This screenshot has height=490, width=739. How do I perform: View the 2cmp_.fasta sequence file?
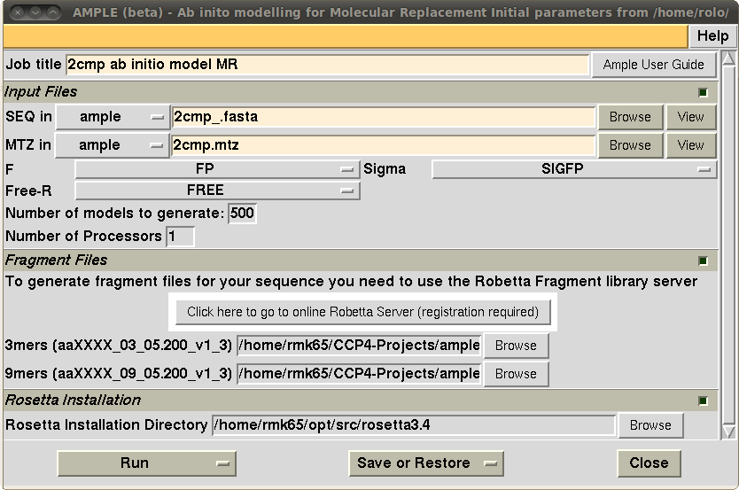[x=691, y=117]
